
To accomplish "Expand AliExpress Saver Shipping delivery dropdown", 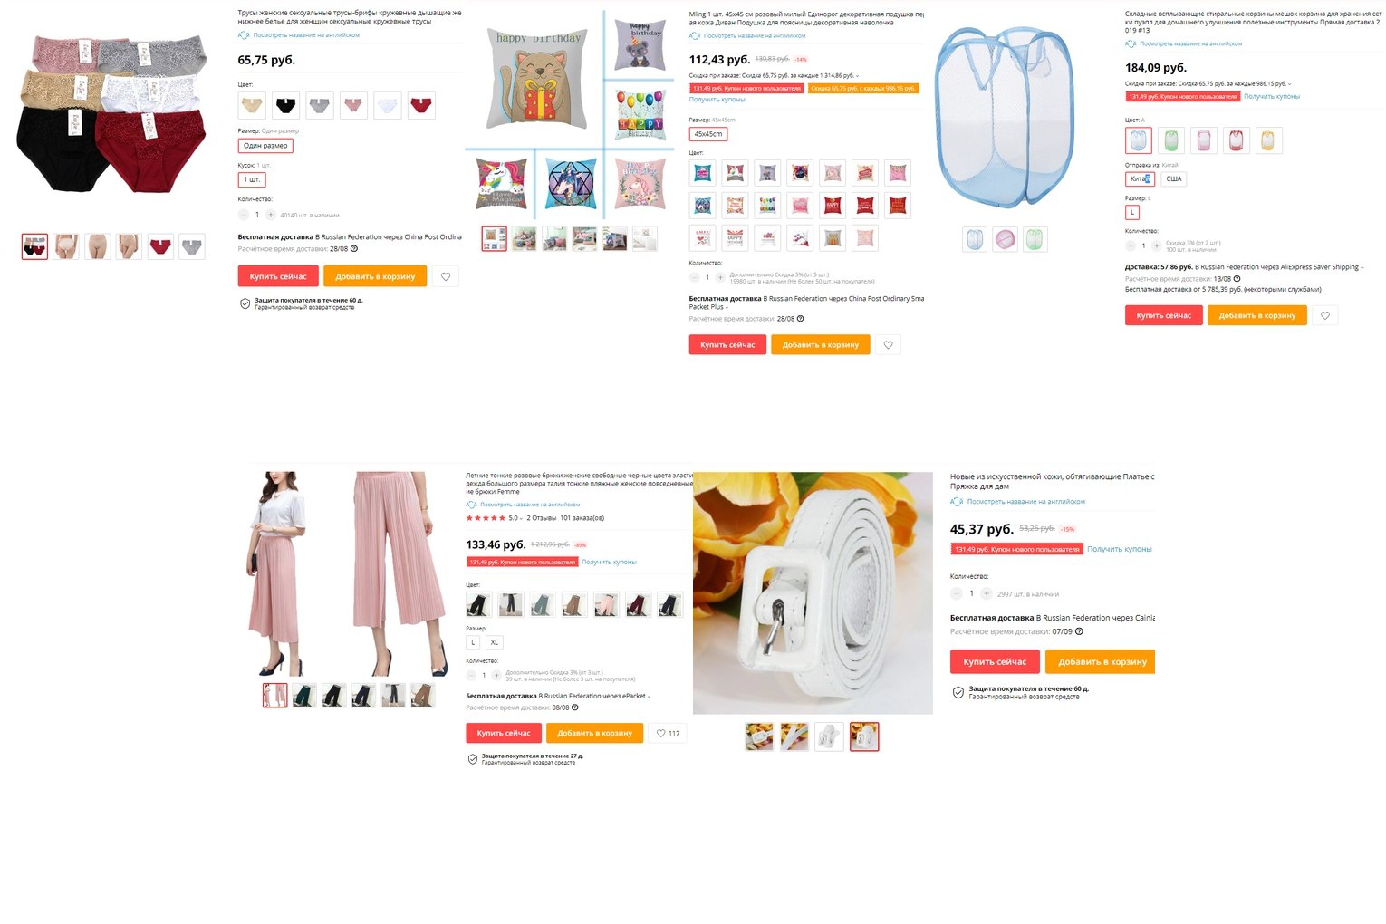I will pos(1363,268).
